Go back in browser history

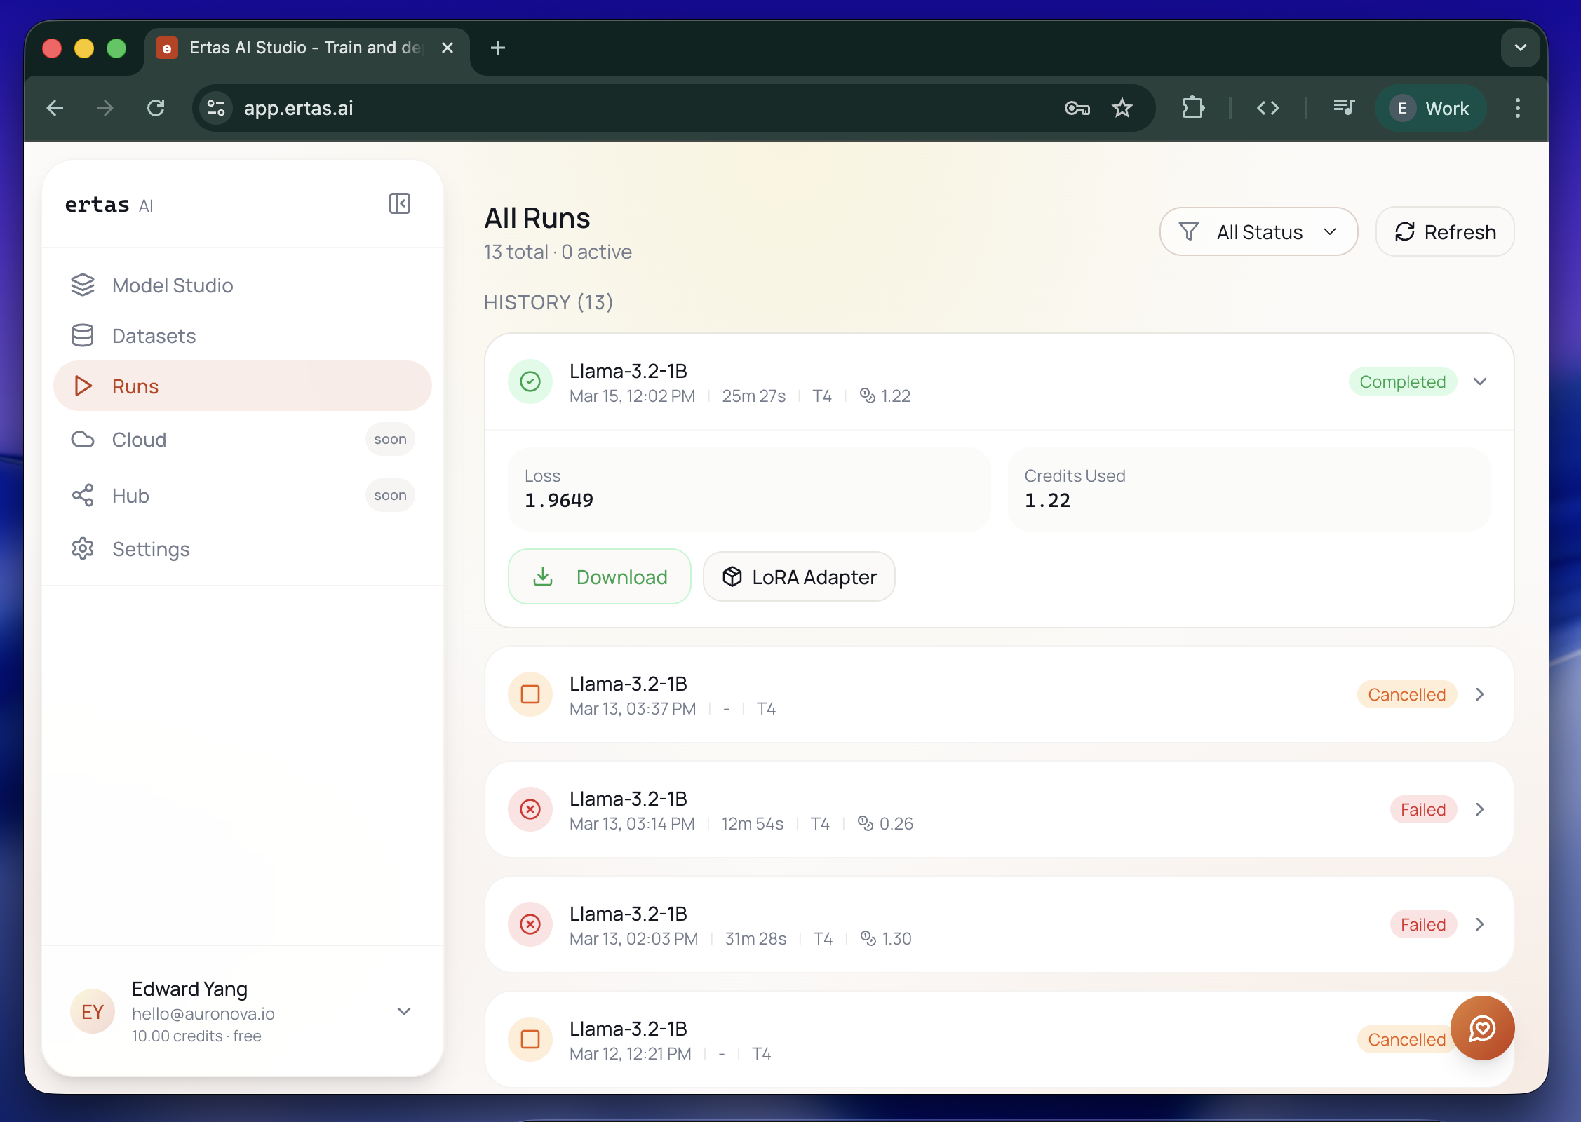click(55, 108)
